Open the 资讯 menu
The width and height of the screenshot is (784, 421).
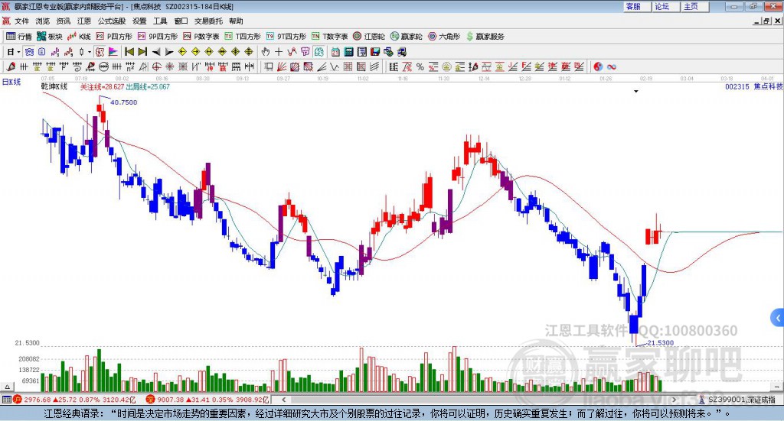tap(64, 21)
